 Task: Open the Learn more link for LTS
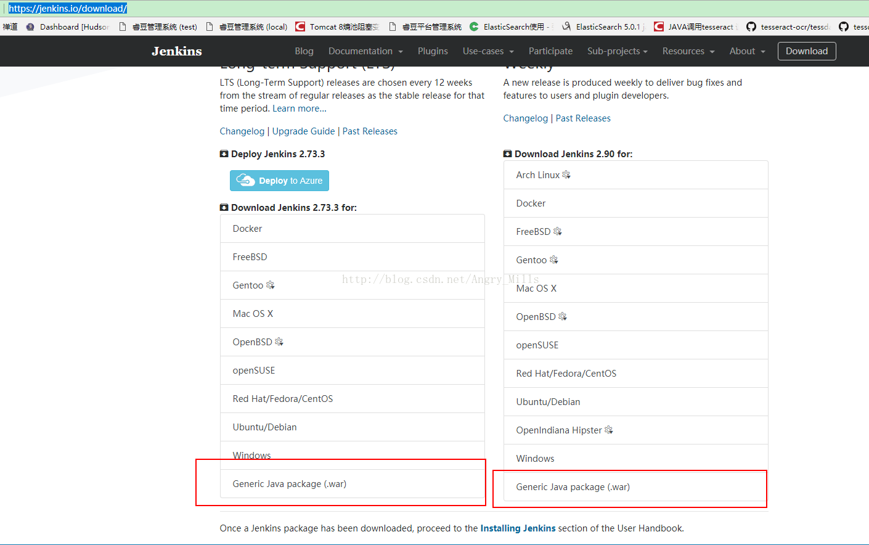point(300,109)
